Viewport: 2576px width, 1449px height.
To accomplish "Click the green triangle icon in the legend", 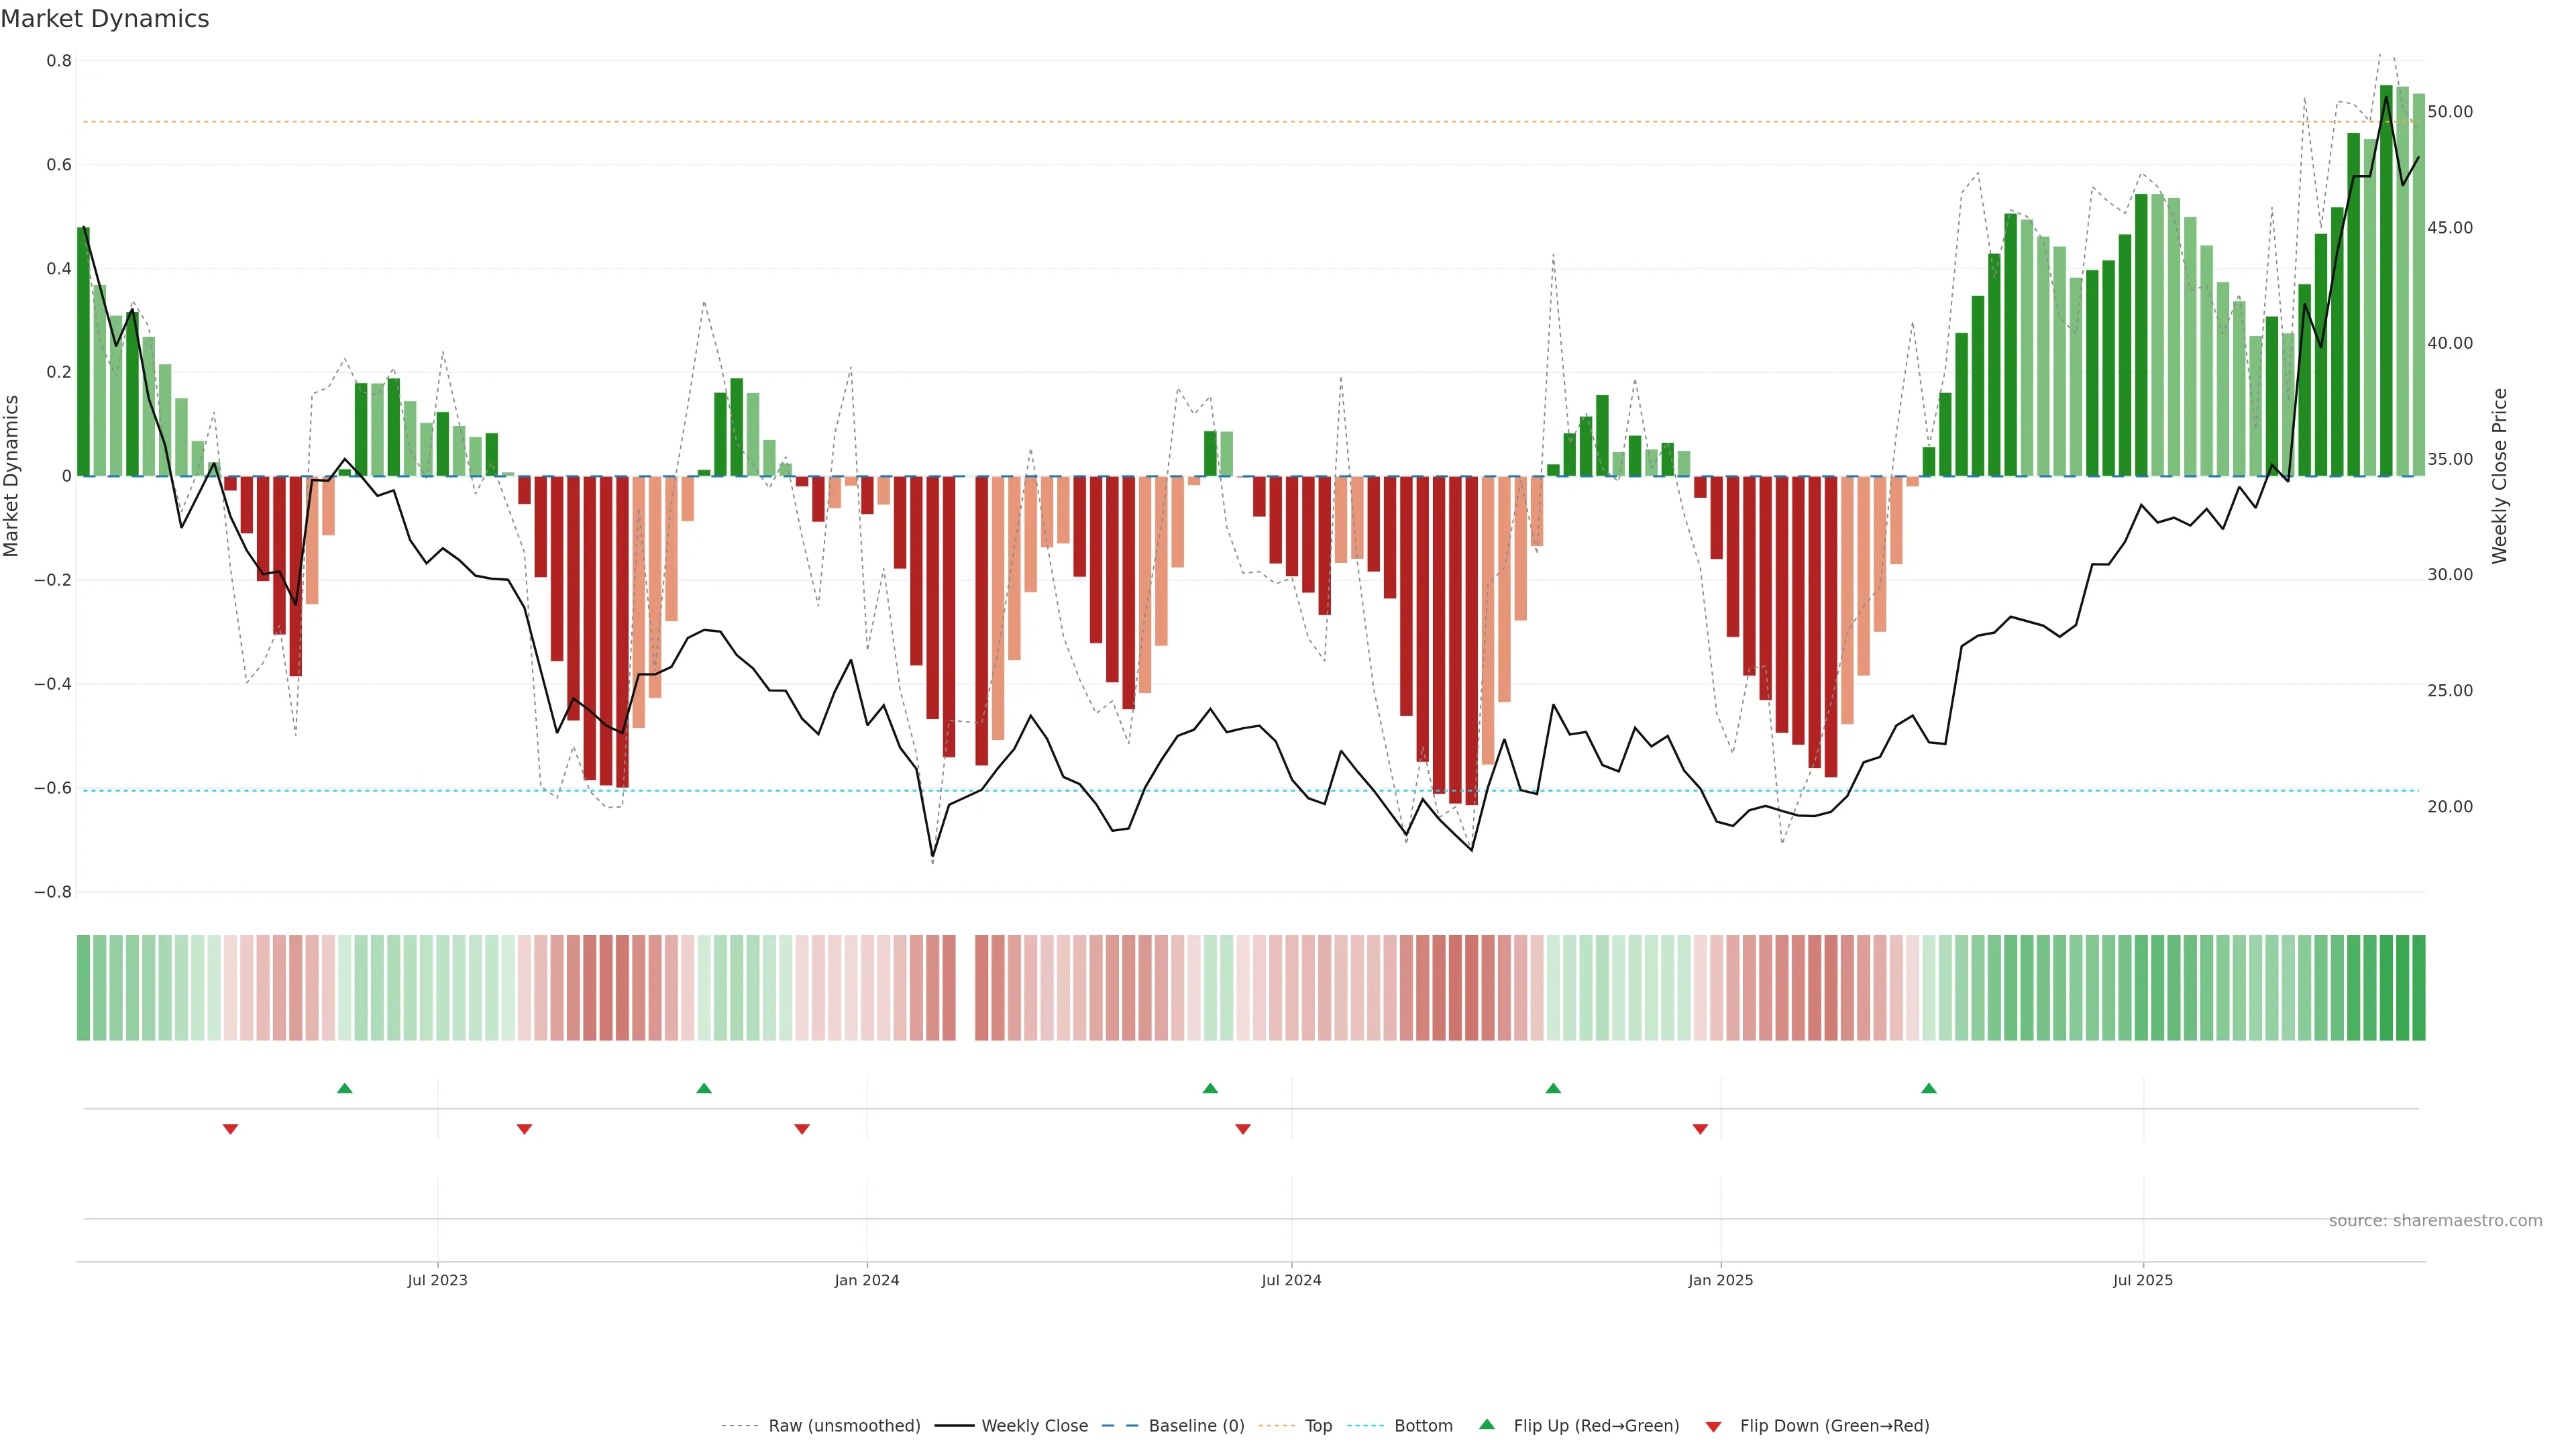I will click(x=1487, y=1425).
